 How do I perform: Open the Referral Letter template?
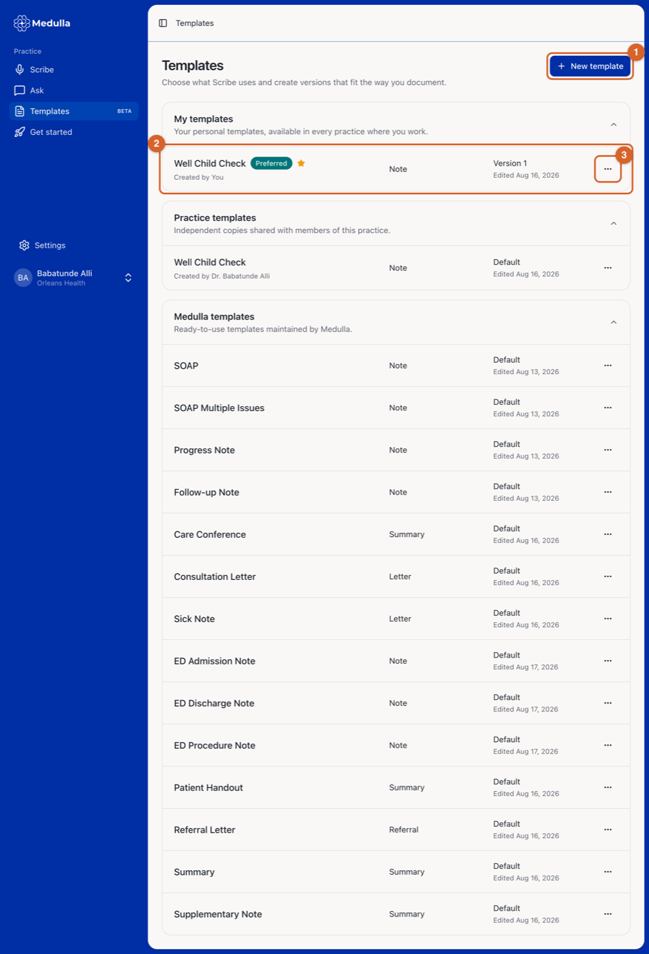pos(396,831)
